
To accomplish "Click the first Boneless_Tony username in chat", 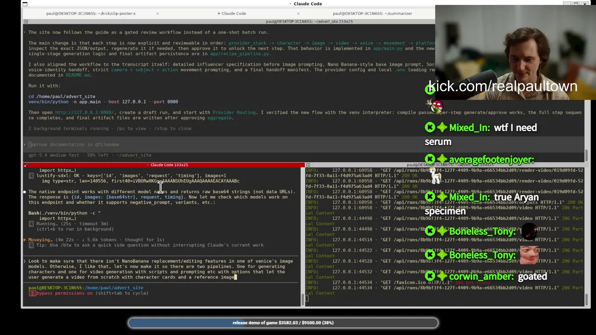I will click(482, 231).
